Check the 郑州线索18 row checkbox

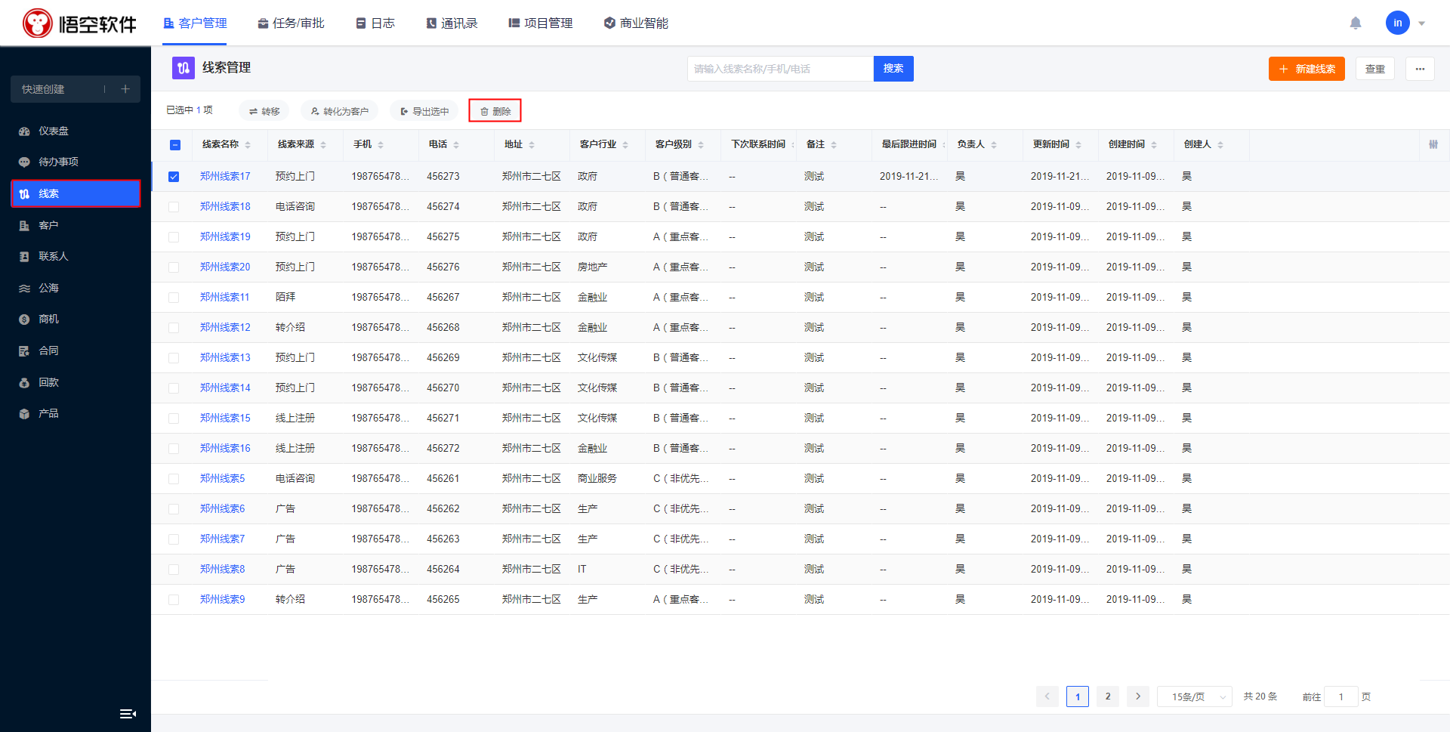[x=174, y=207]
